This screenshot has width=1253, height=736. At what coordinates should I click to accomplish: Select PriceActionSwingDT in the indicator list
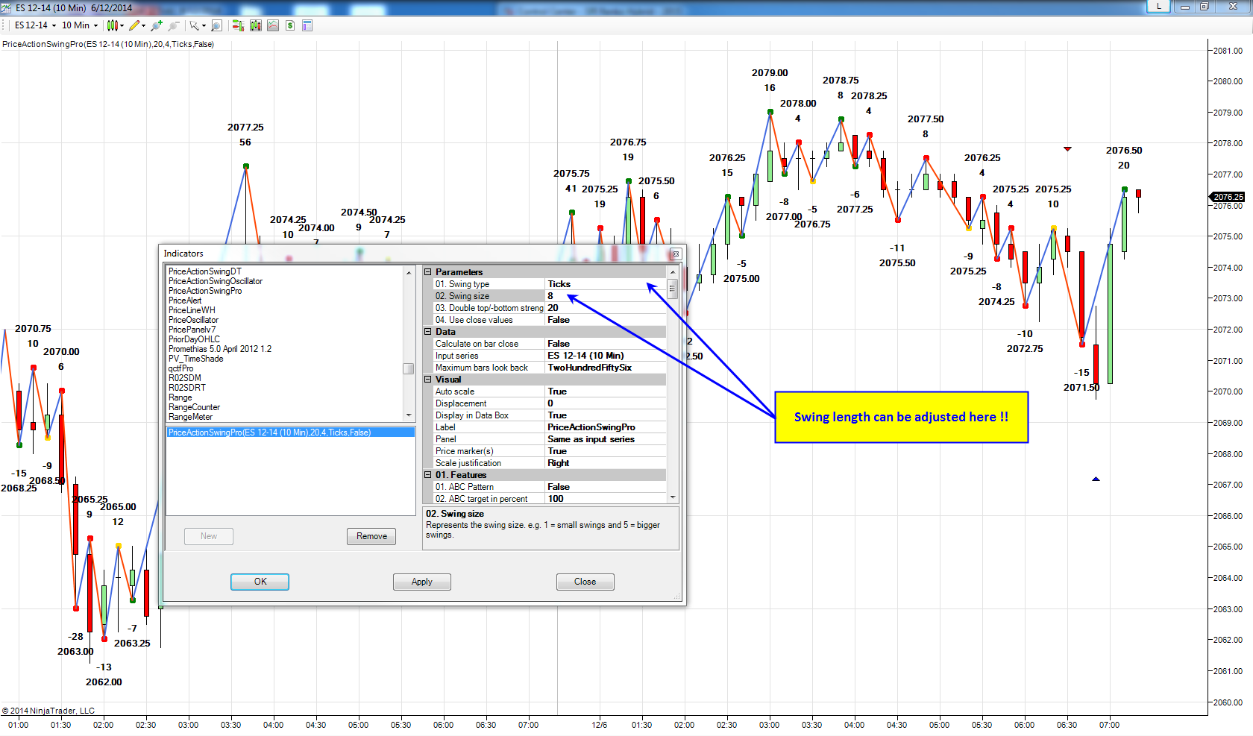(205, 271)
